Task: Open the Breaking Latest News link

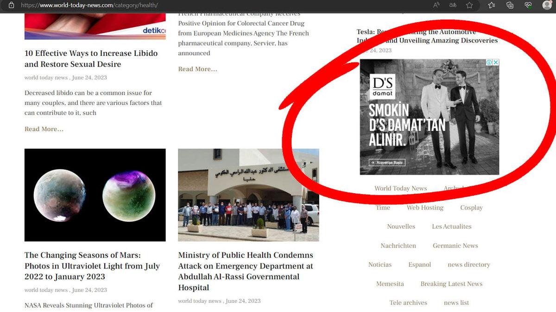Action: pyautogui.click(x=451, y=284)
